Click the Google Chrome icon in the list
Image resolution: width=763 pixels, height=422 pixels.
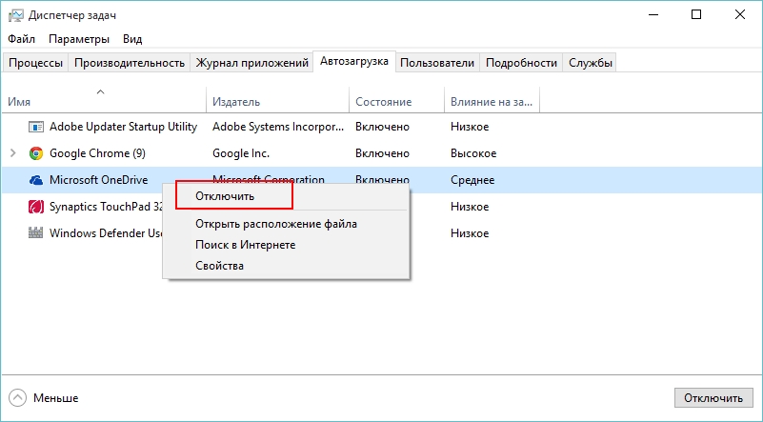point(36,153)
